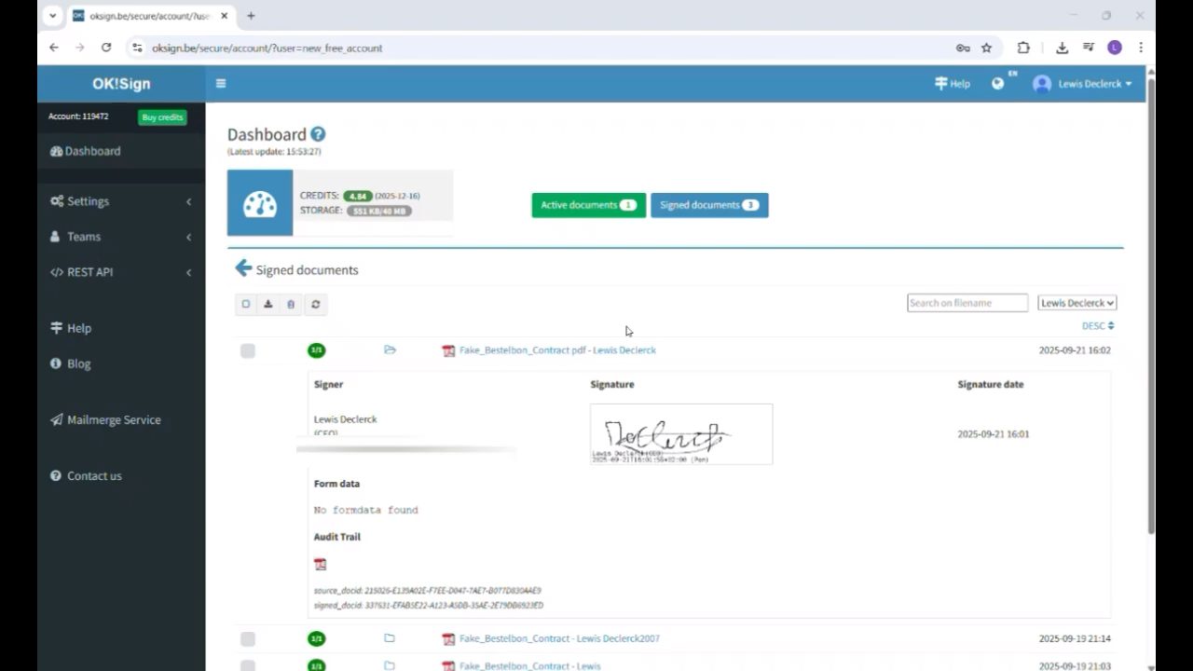
Task: Click the delete trash icon in toolbar
Action: tap(291, 304)
